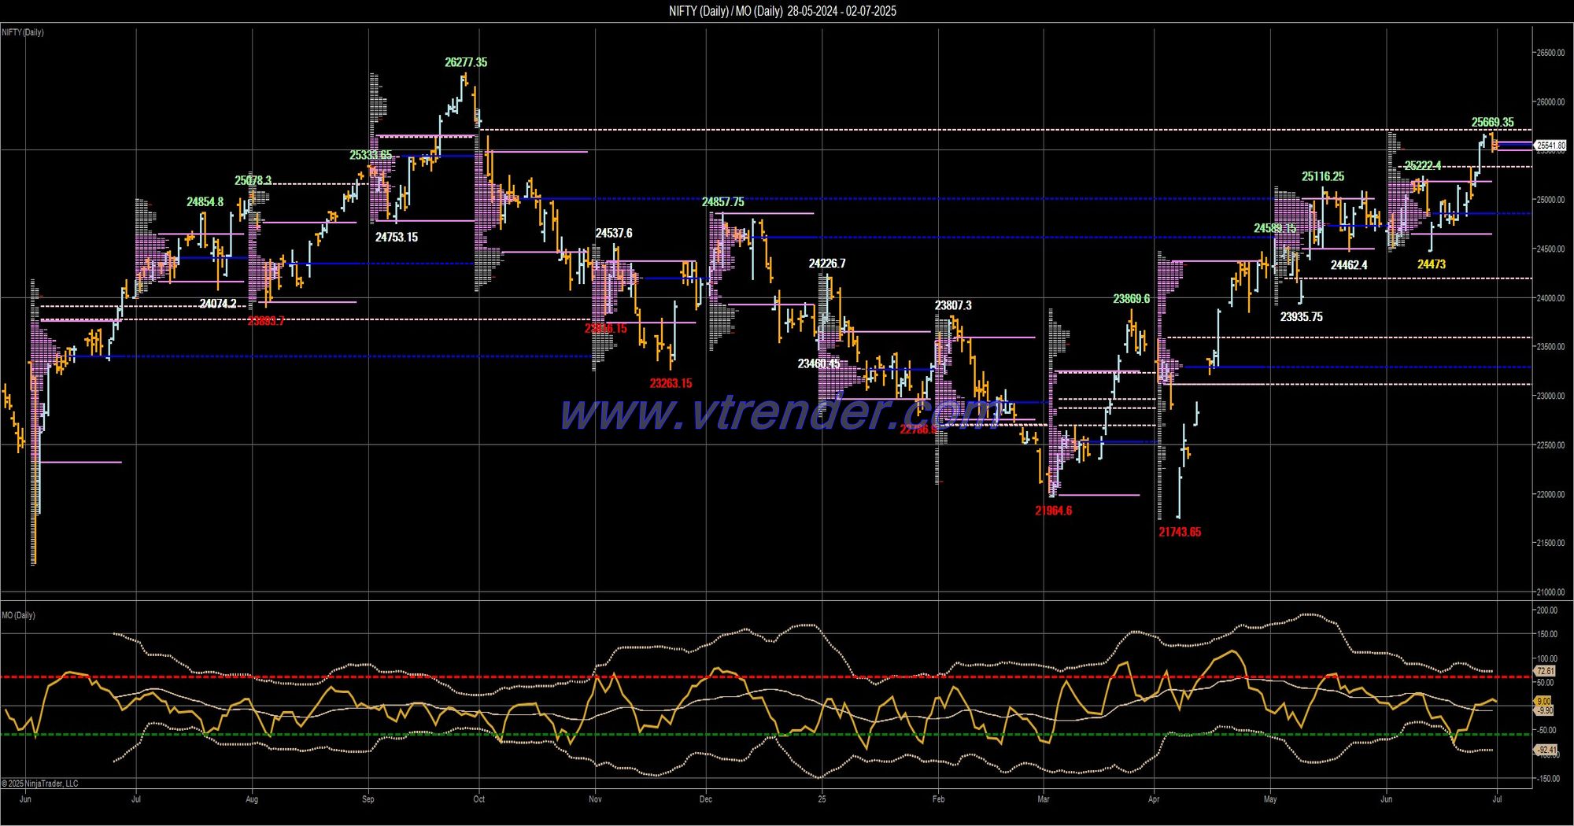This screenshot has height=826, width=1574.
Task: Click the 26000.00 price axis label
Action: pyautogui.click(x=1550, y=102)
